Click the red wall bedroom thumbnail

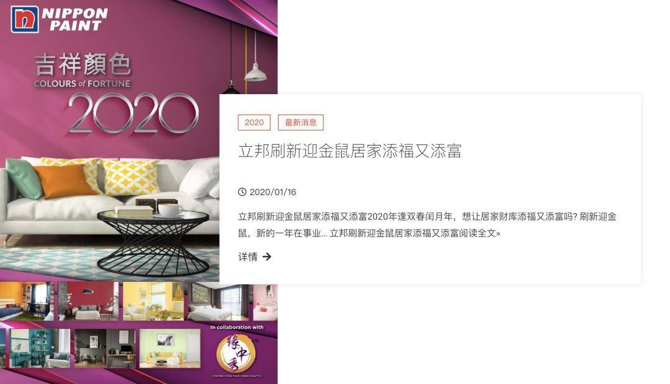click(x=89, y=301)
